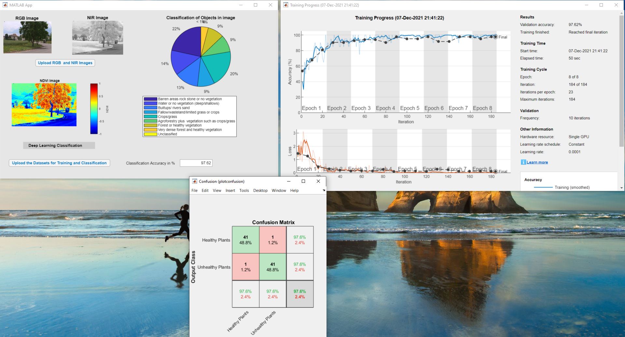The image size is (625, 337).
Task: Click the RGB Image thumbnail
Action: click(x=27, y=37)
